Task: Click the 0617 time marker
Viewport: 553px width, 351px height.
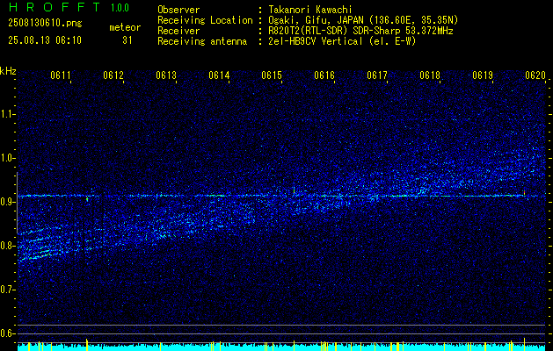Action: point(377,75)
